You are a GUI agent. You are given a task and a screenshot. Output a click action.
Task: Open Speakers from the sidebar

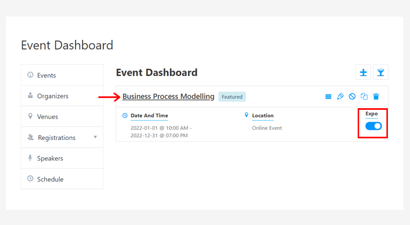50,158
